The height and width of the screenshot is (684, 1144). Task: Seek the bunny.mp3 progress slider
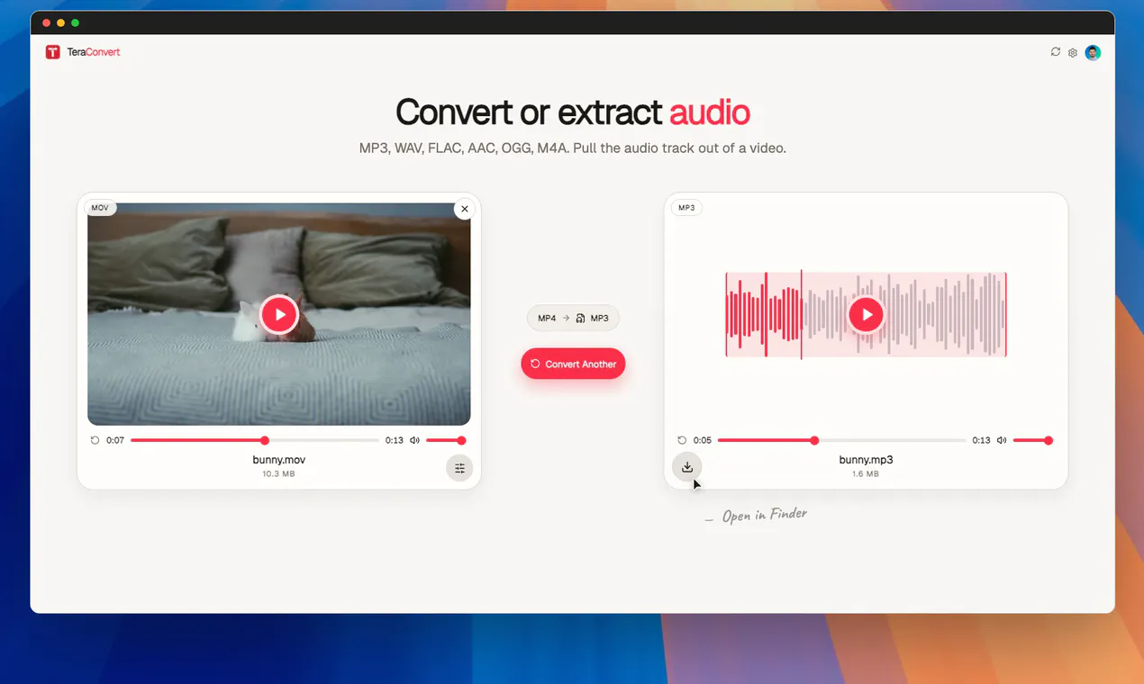click(841, 440)
